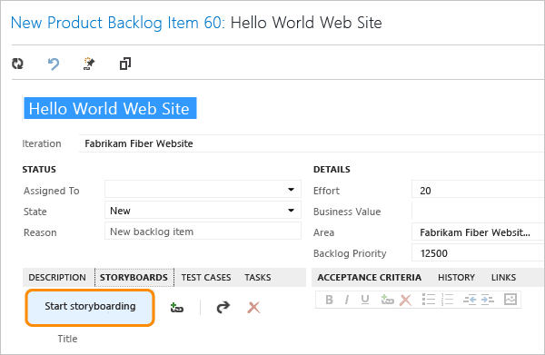Click the copy work item icon

(125, 64)
